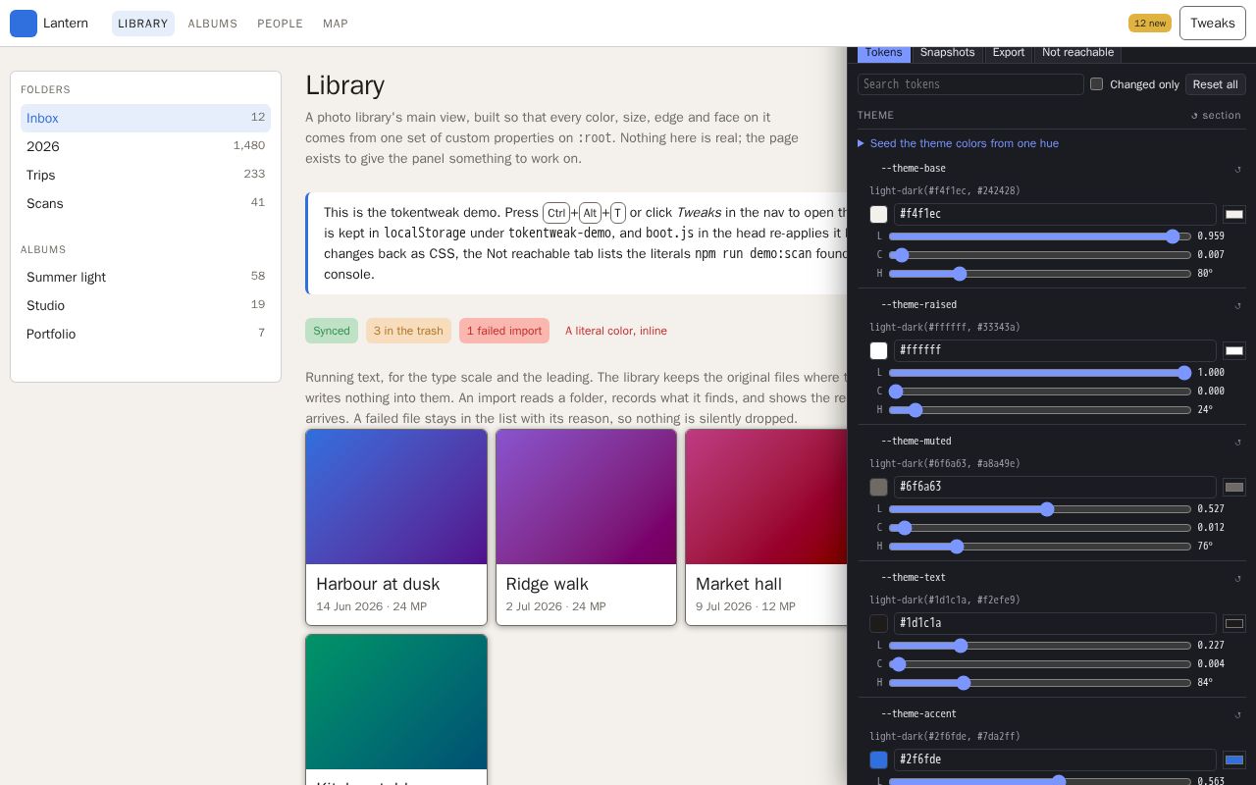Select Albums in the top navigation
The image size is (1256, 785).
213,24
